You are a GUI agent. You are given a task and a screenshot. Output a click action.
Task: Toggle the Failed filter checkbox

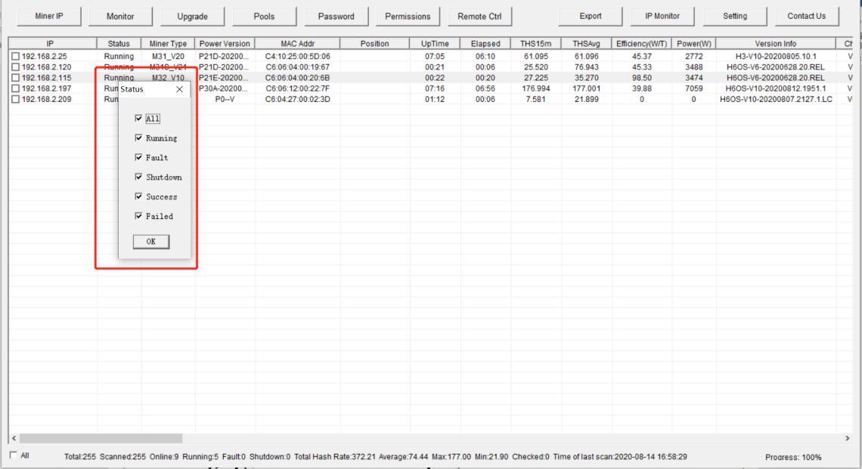[x=138, y=217]
